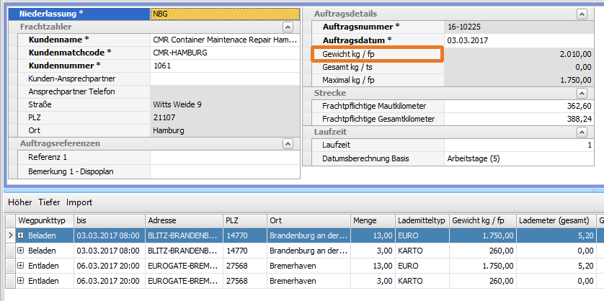Click the Tiefer menu item
Image resolution: width=604 pixels, height=301 pixels.
(49, 202)
